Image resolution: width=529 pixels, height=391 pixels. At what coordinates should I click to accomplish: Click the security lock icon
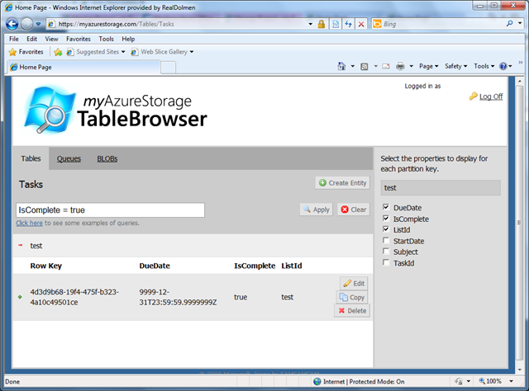322,24
